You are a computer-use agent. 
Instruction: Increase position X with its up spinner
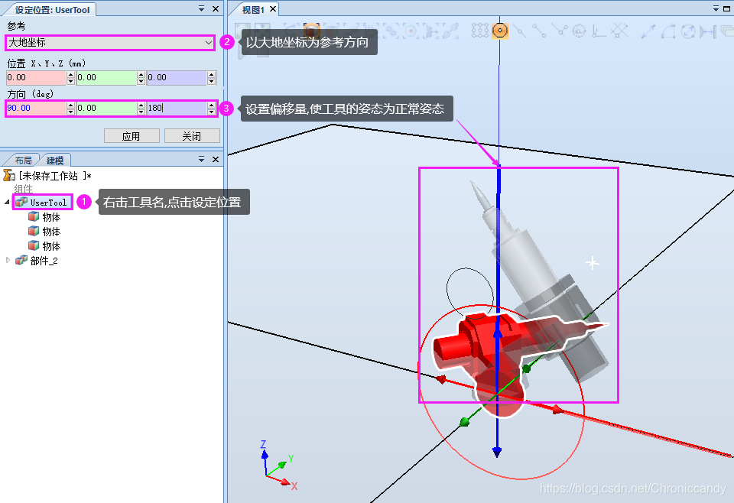[70, 74]
